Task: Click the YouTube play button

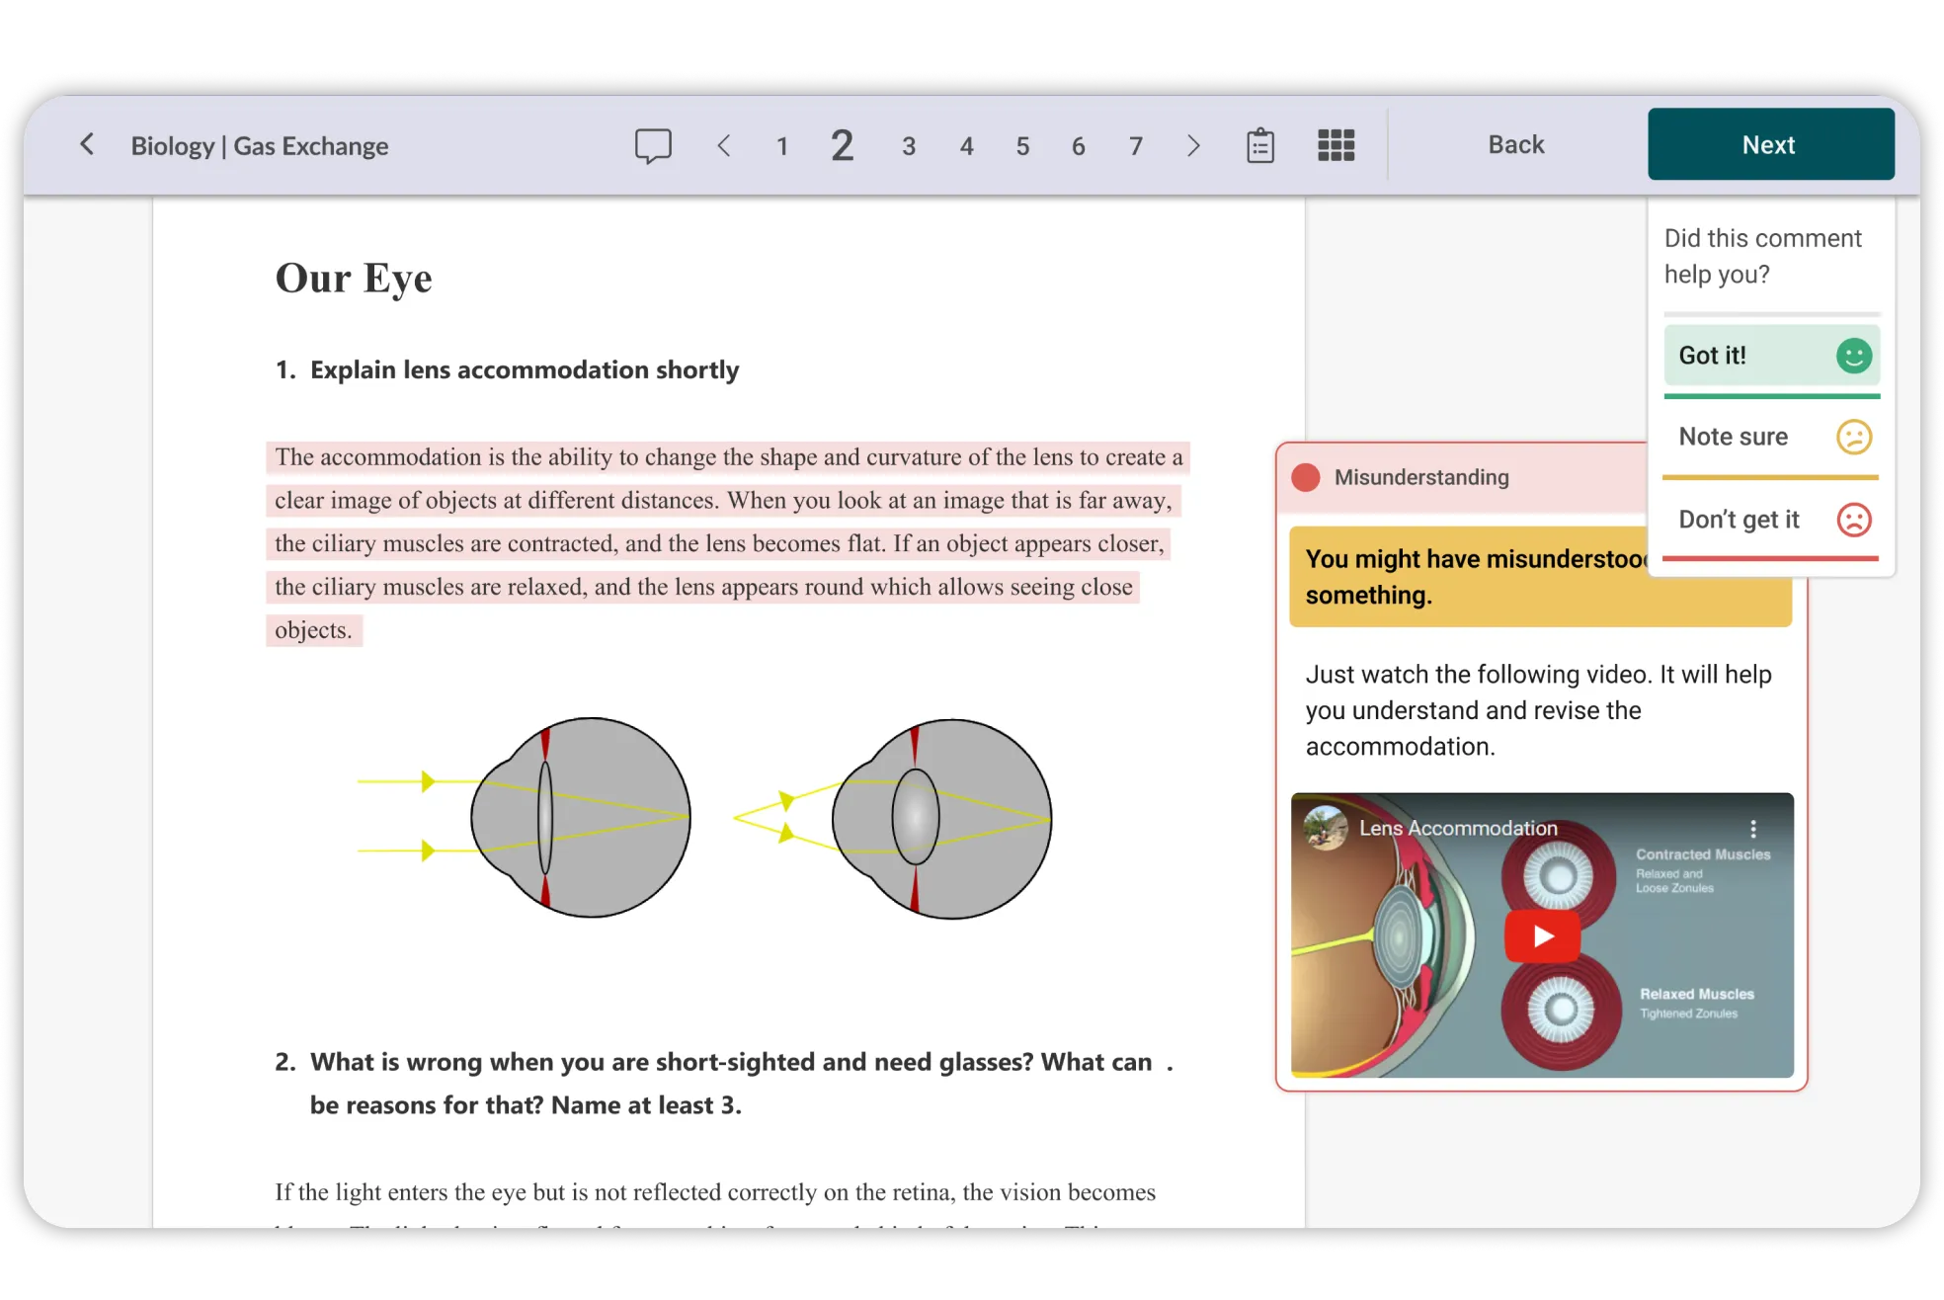Action: (x=1542, y=935)
